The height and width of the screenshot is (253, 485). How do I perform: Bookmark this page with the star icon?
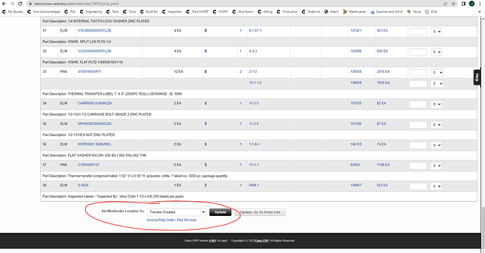coord(453,4)
